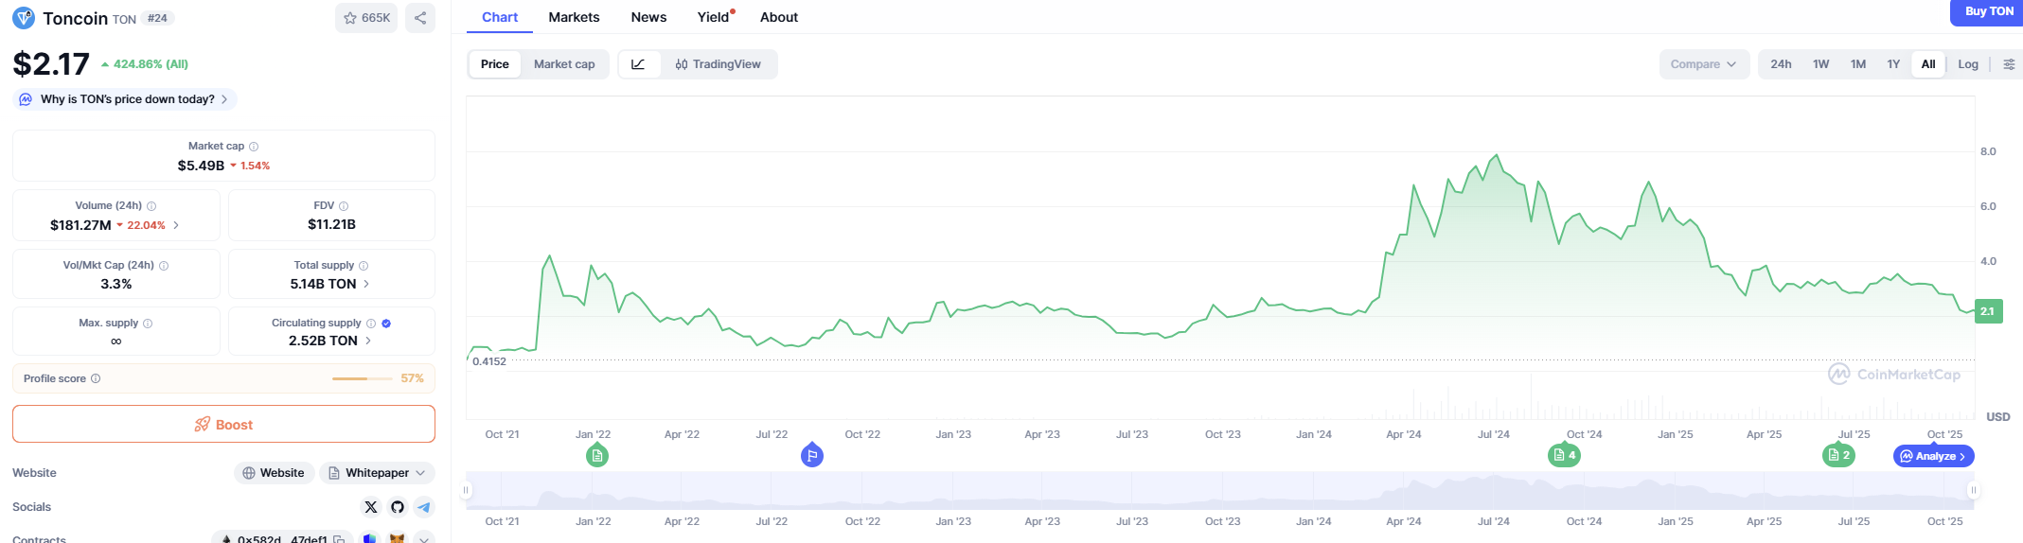Screen dimensions: 2023x543
Task: Toggle the Log scale option
Action: pos(1968,64)
